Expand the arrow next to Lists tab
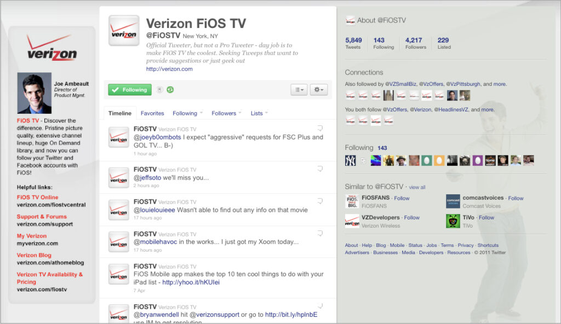Screen dimensions: 561x324 pyautogui.click(x=267, y=113)
